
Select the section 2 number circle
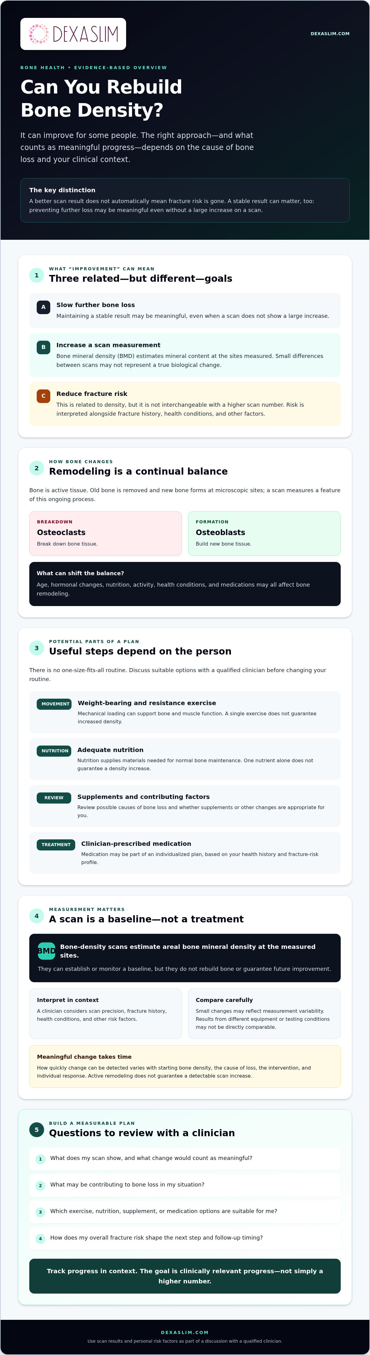click(36, 468)
